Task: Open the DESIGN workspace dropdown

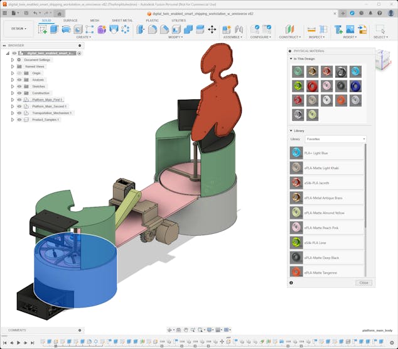Action: point(19,29)
